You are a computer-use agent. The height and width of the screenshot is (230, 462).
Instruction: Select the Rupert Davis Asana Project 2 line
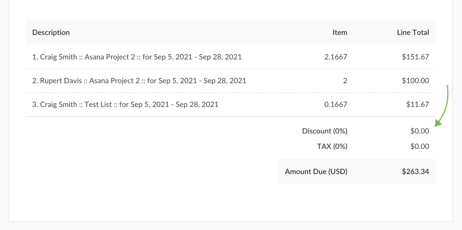[139, 81]
